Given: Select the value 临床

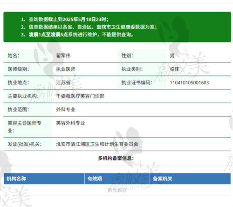Looking at the screenshot, I should click(175, 69).
